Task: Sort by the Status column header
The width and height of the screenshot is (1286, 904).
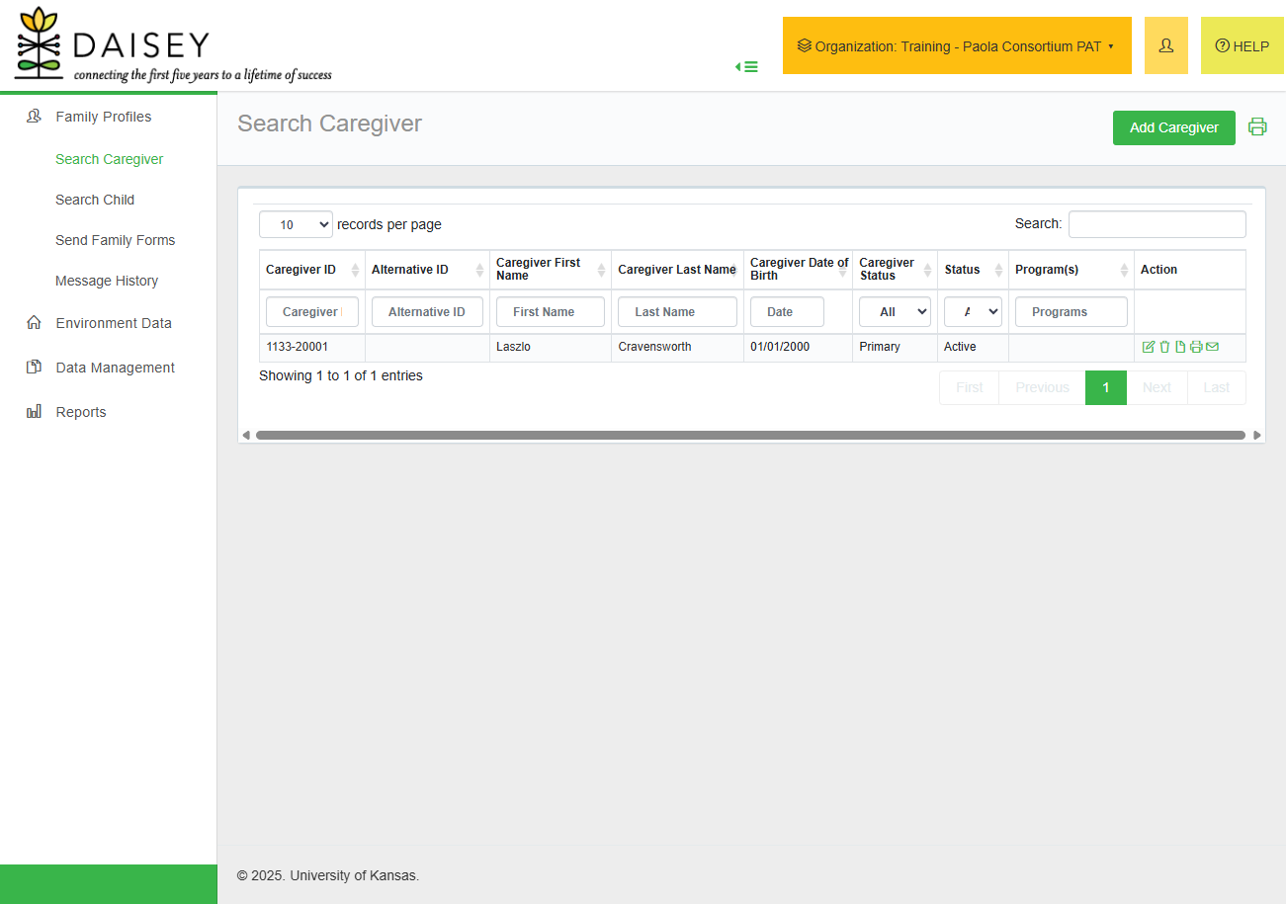Action: pyautogui.click(x=973, y=270)
